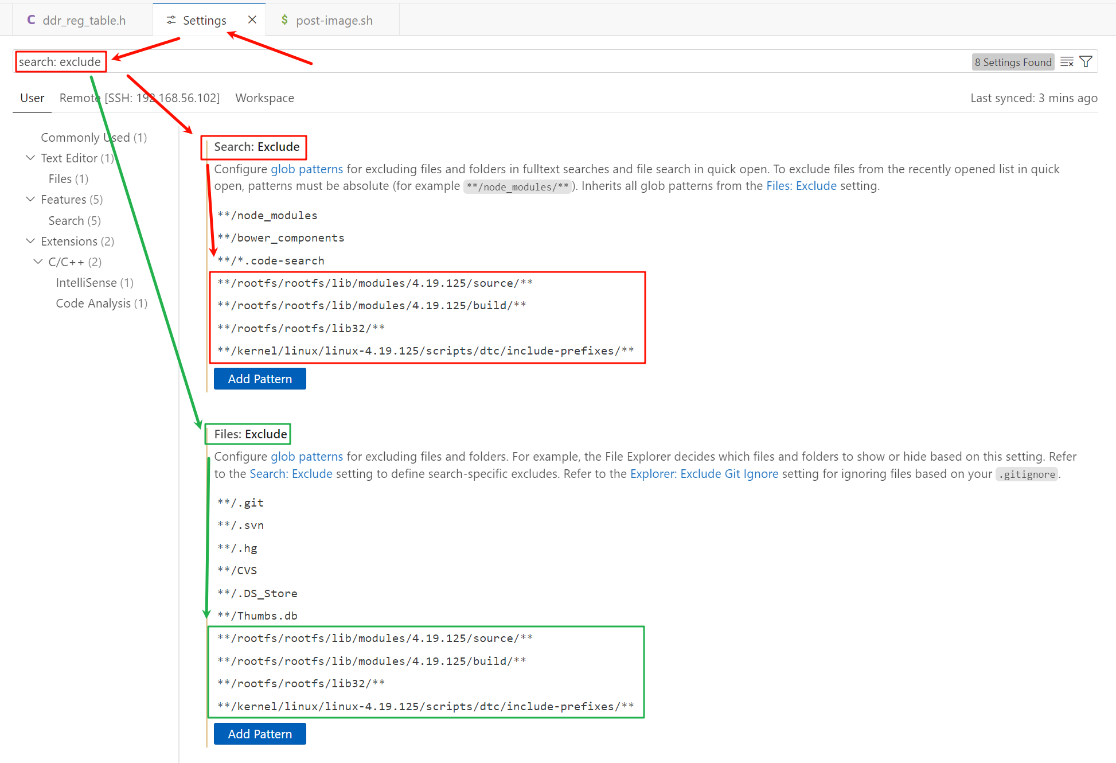Click the filter settings funnel icon
The width and height of the screenshot is (1116, 763).
point(1086,62)
